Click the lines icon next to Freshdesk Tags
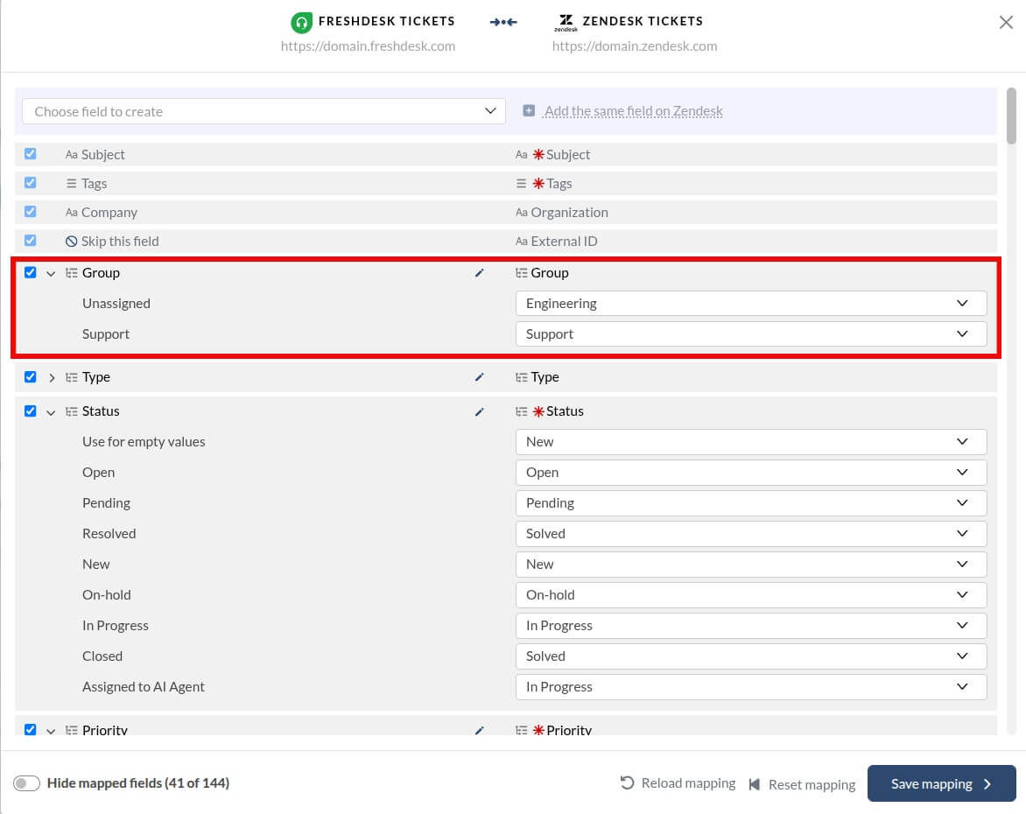 [x=71, y=184]
